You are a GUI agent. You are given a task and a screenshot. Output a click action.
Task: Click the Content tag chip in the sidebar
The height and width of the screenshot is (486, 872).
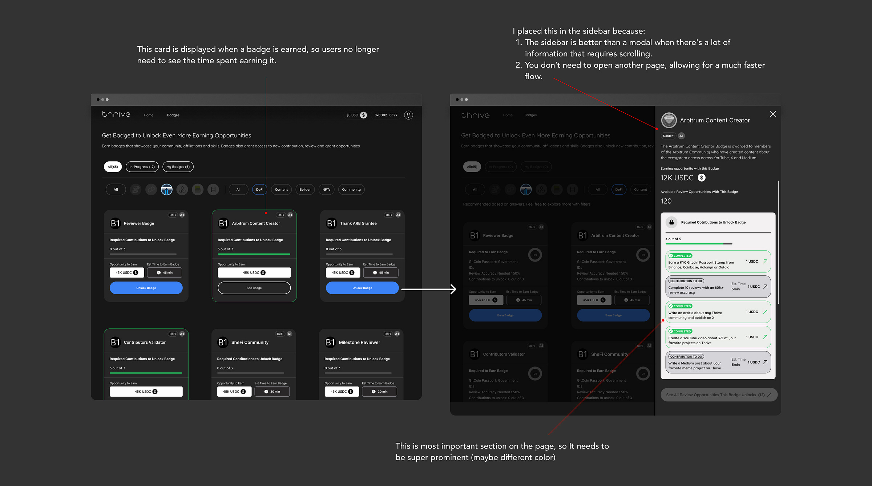point(669,136)
